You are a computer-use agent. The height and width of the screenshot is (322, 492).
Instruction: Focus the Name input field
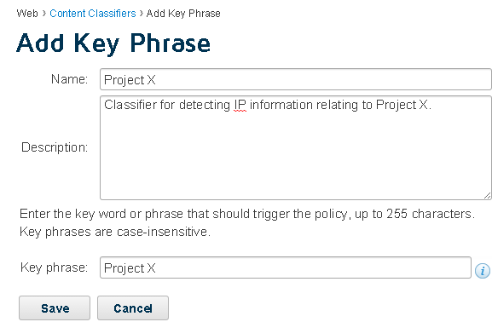pyautogui.click(x=295, y=79)
